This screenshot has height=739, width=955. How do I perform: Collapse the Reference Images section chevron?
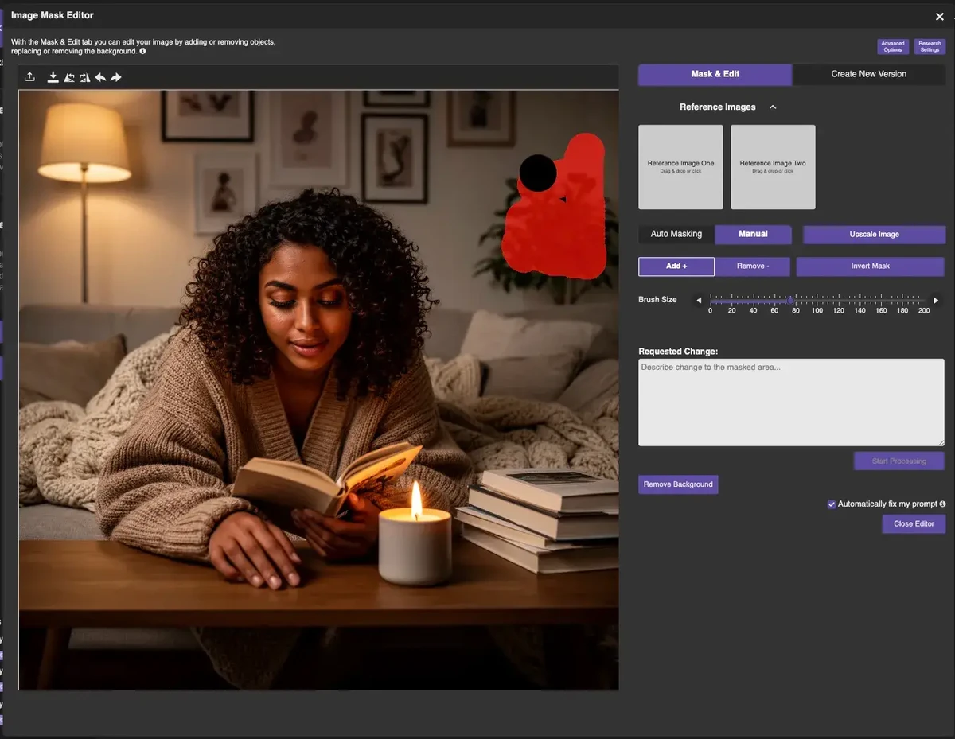[773, 107]
